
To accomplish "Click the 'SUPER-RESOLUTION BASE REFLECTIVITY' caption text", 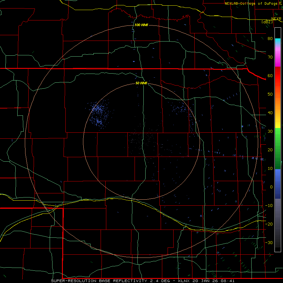I will [99, 281].
